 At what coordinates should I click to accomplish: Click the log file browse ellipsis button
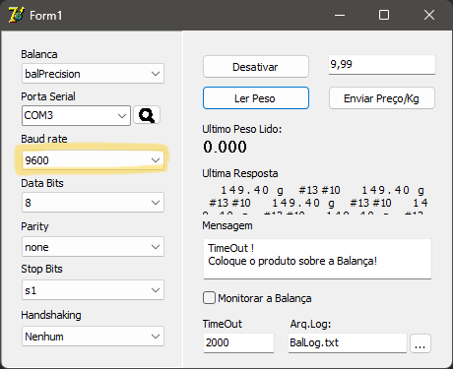(x=421, y=343)
